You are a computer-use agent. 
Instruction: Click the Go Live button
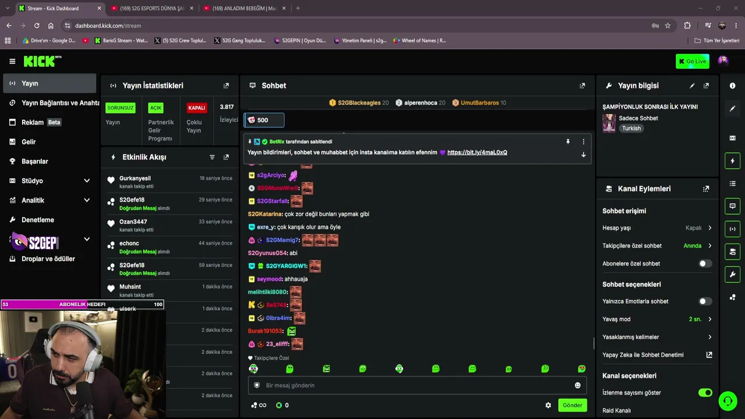point(693,61)
